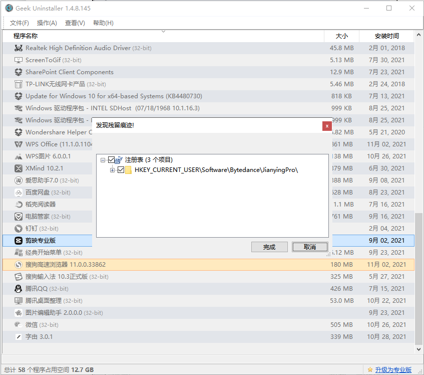424x375 pixels.
Task: Click the 10月 28, 2021 install date
Action: pyautogui.click(x=386, y=337)
